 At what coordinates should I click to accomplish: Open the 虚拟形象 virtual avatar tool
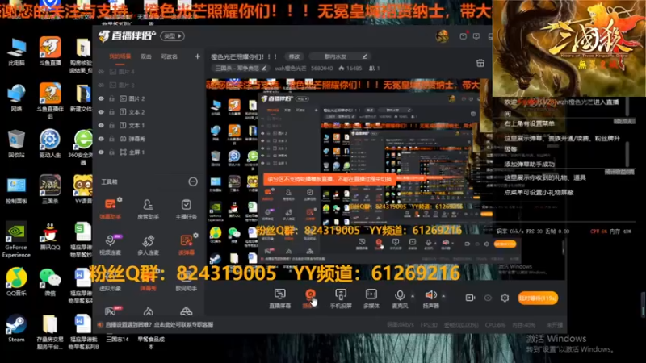(x=110, y=281)
